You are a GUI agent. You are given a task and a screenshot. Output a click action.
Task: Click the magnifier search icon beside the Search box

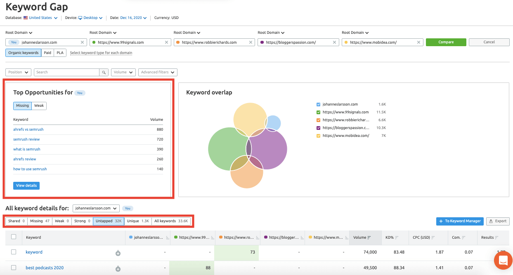[104, 72]
